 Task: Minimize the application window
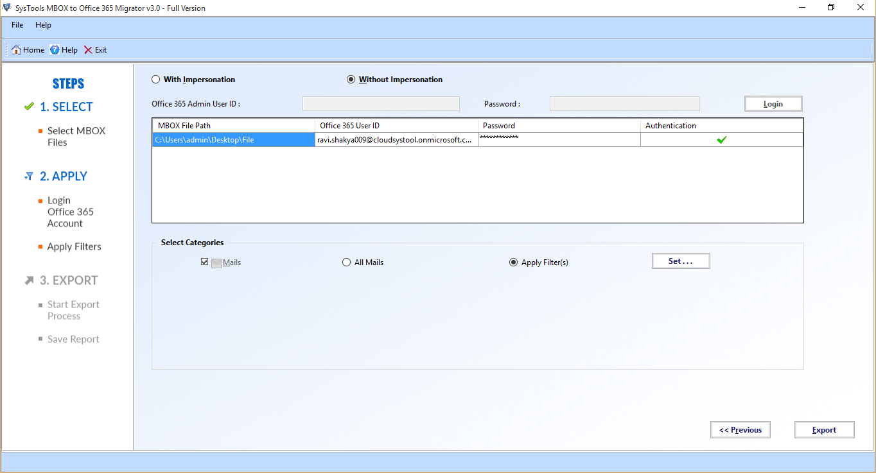pos(801,8)
